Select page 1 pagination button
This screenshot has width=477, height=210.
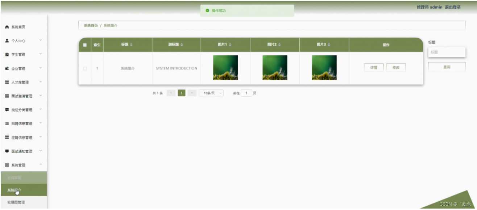182,93
